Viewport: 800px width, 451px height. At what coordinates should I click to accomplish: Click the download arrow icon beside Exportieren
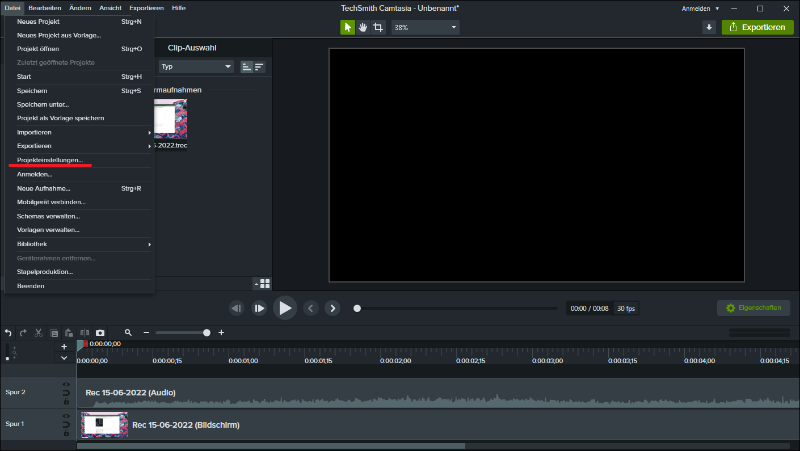tap(709, 27)
